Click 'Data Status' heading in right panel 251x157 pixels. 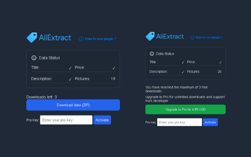(x=165, y=54)
